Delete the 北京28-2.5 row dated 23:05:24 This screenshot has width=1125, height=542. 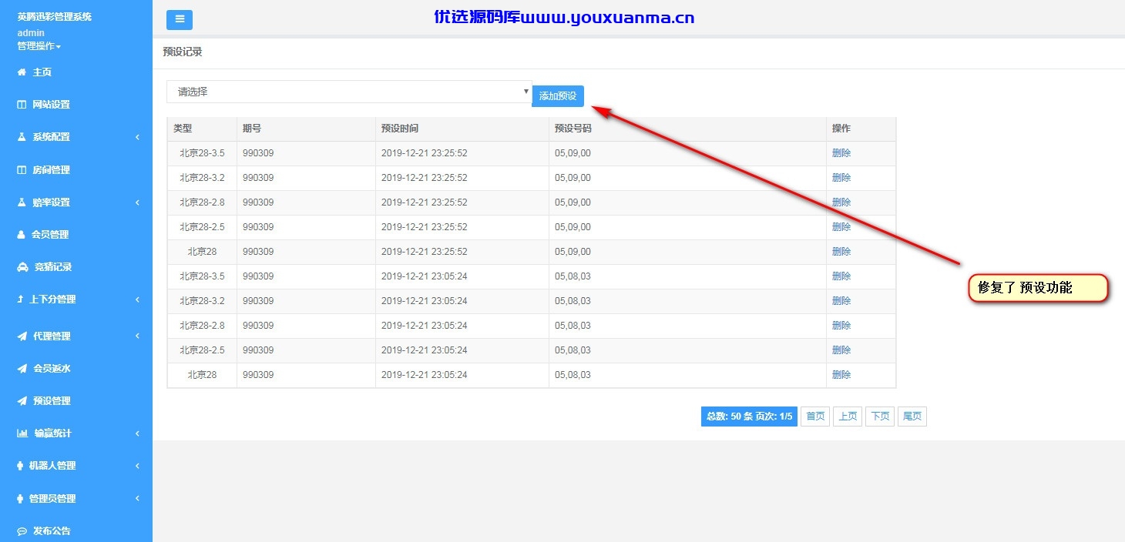841,350
